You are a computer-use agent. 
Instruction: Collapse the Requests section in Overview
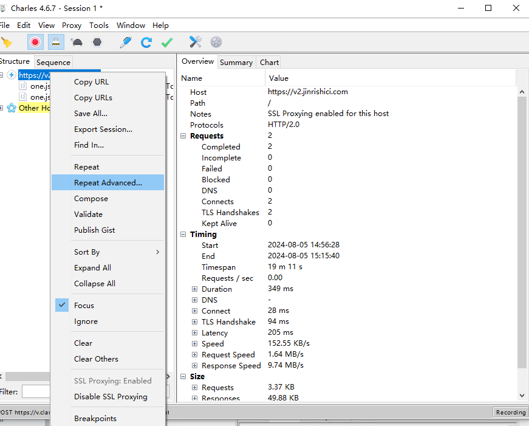tap(184, 136)
